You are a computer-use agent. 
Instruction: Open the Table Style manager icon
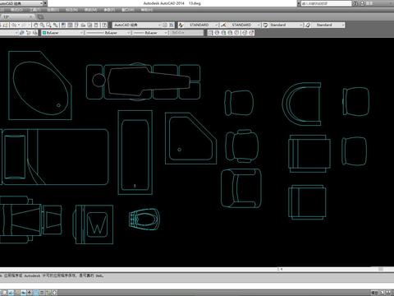(x=265, y=25)
